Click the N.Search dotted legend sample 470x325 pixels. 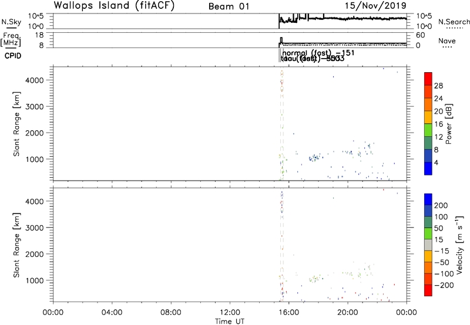[x=454, y=28]
